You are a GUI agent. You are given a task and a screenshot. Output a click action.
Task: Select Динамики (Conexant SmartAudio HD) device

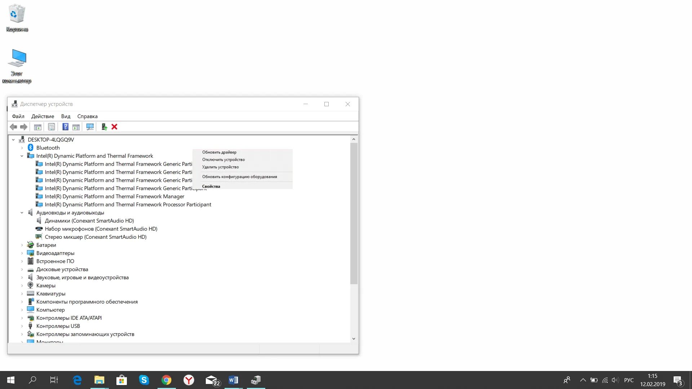[x=89, y=221]
